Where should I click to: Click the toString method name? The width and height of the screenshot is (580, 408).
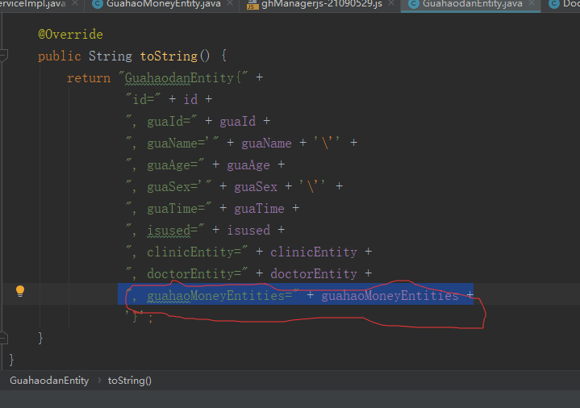pyautogui.click(x=169, y=56)
